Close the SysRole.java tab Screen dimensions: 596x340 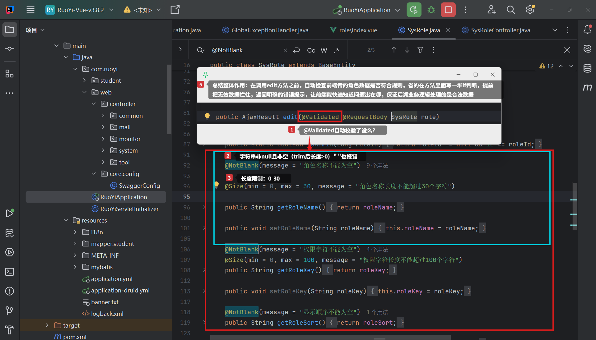click(x=448, y=30)
